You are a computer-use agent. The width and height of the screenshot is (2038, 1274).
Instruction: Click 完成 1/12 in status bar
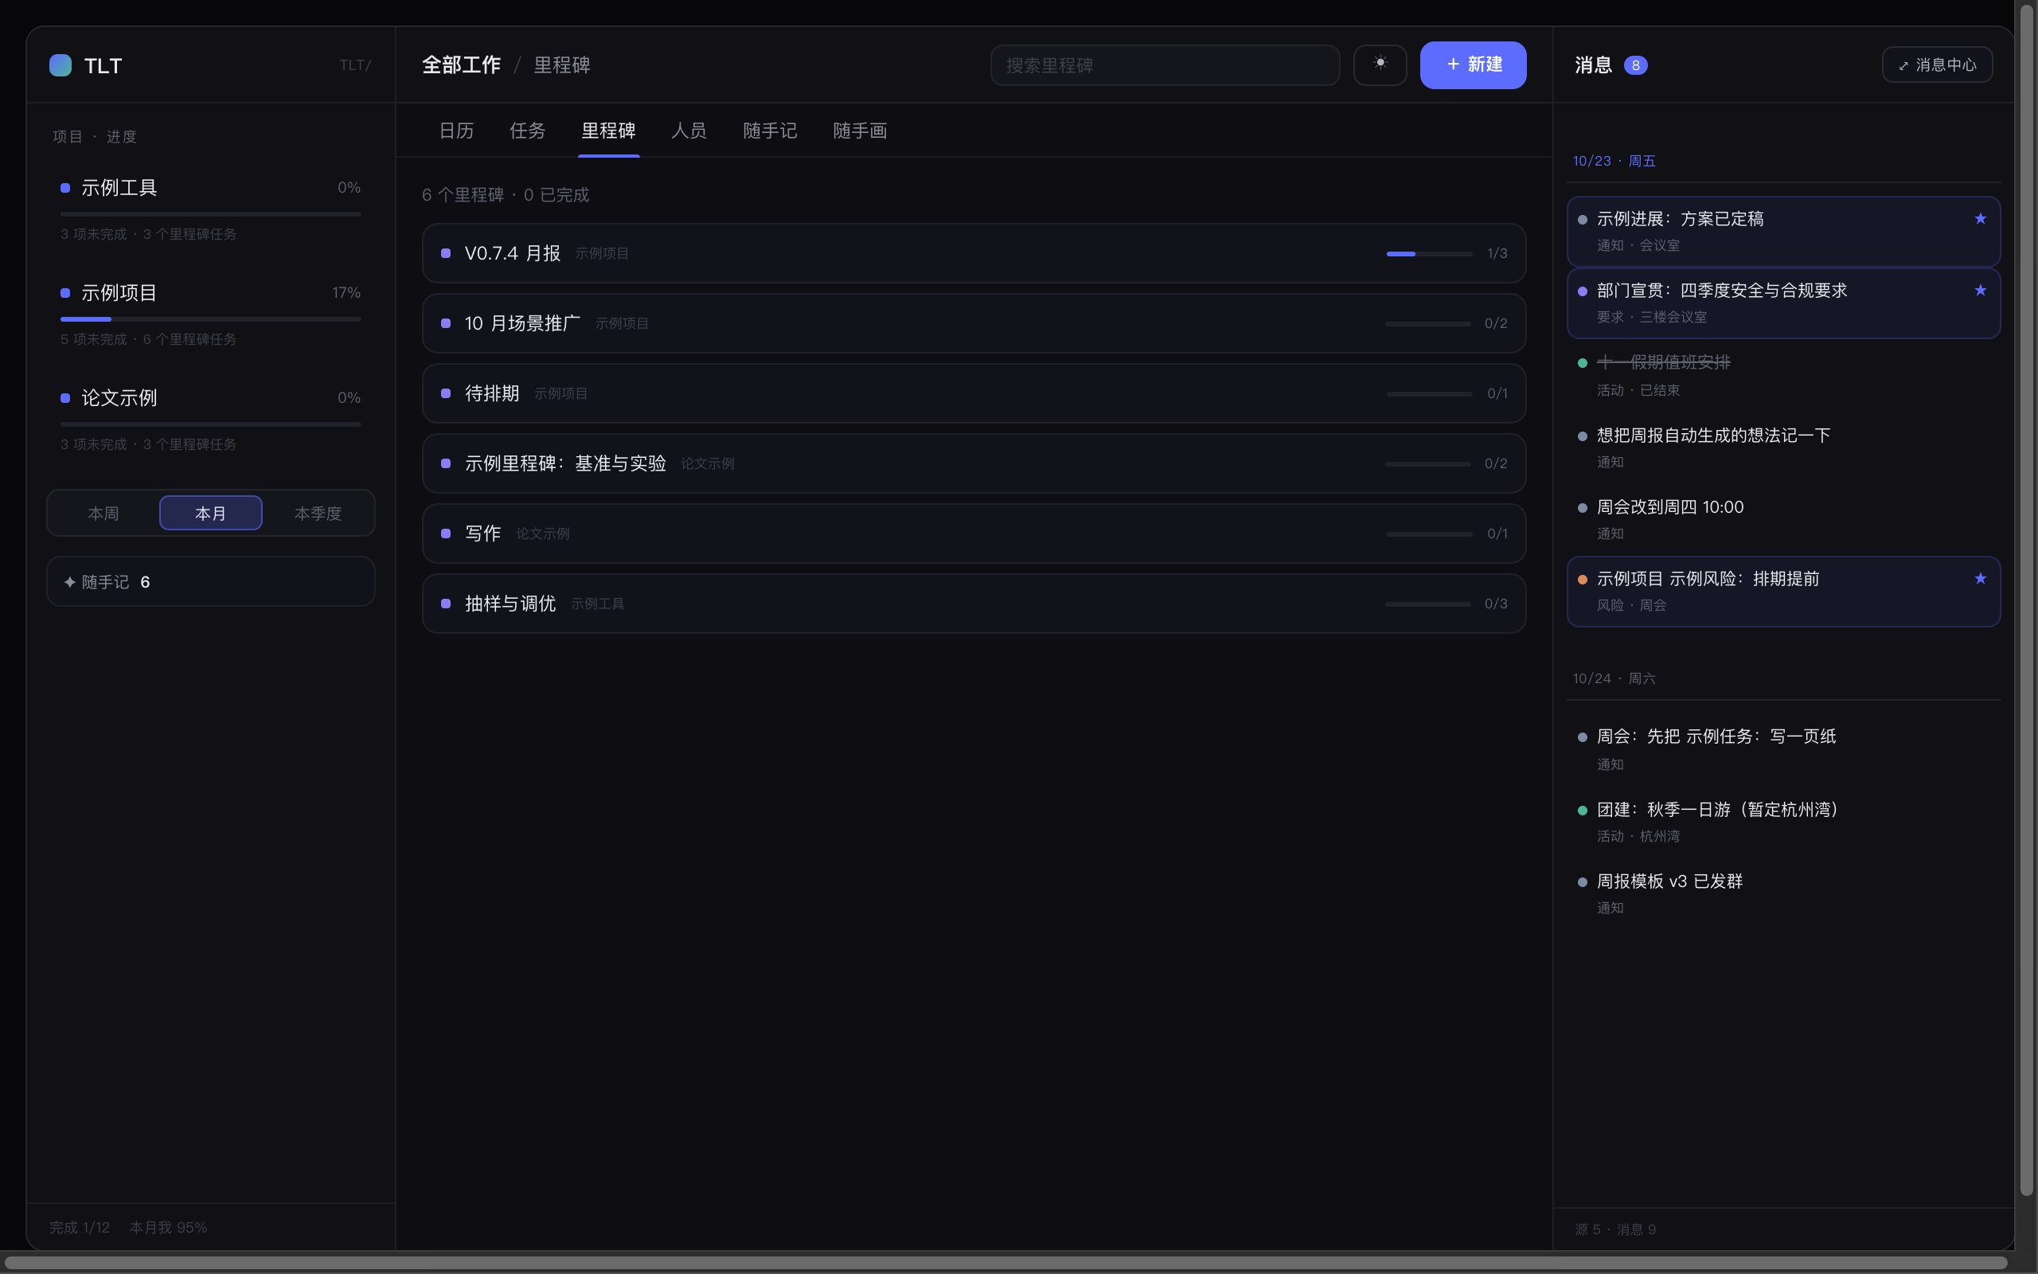pos(79,1228)
